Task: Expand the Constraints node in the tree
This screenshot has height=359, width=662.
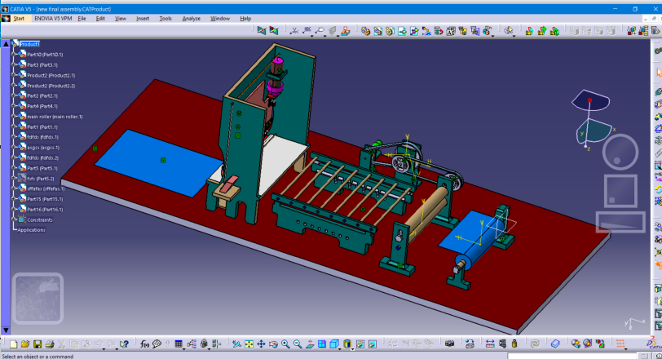Action: pyautogui.click(x=14, y=219)
